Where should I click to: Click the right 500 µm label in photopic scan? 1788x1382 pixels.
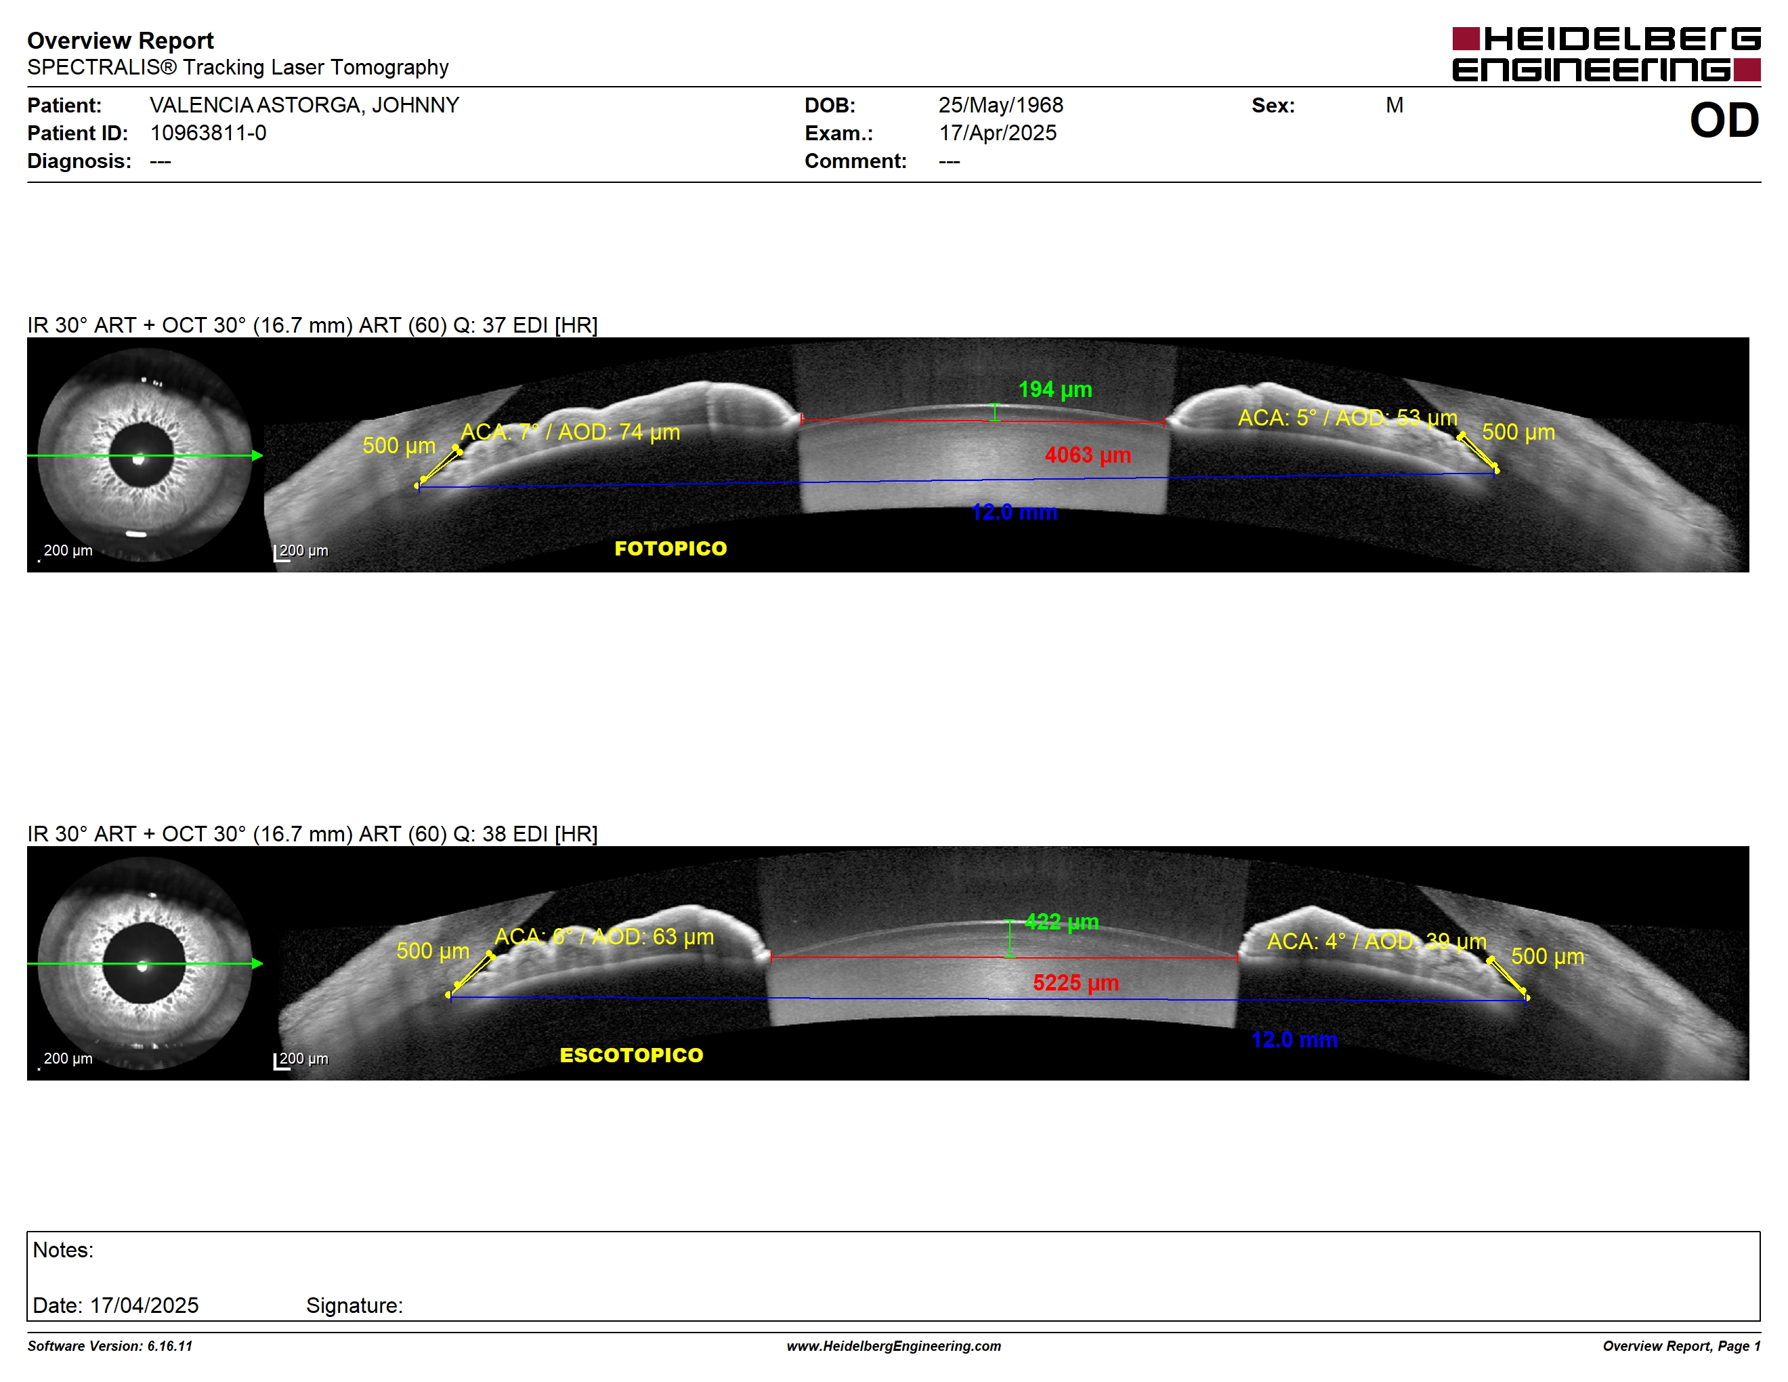[x=1518, y=432]
